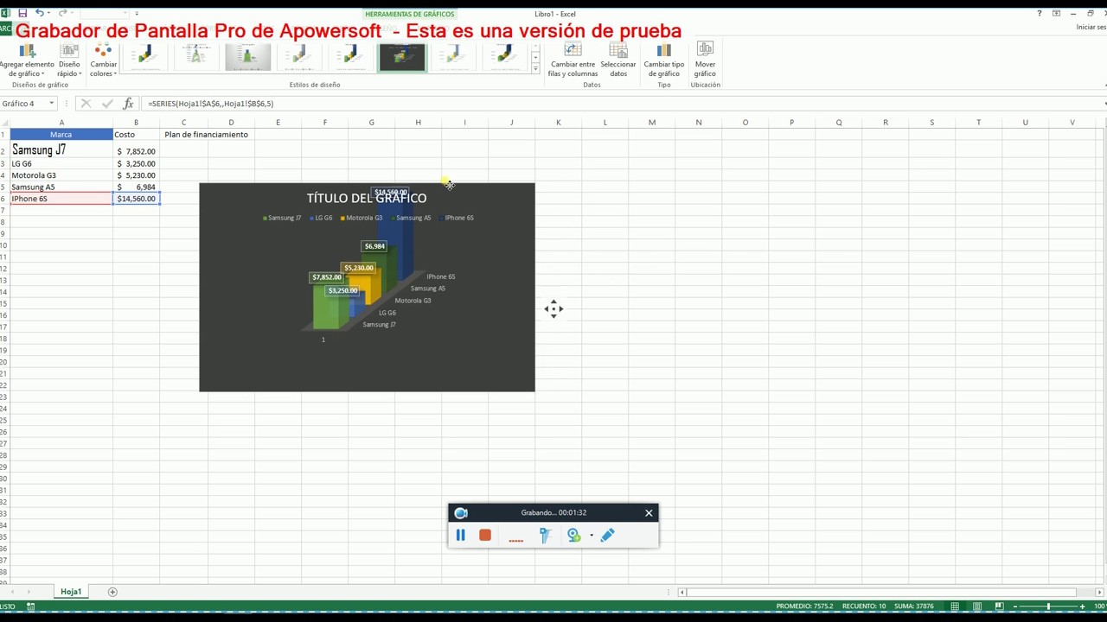Screen dimensions: 1107x622
Task: Open the name box dropdown arrow
Action: pyautogui.click(x=52, y=104)
